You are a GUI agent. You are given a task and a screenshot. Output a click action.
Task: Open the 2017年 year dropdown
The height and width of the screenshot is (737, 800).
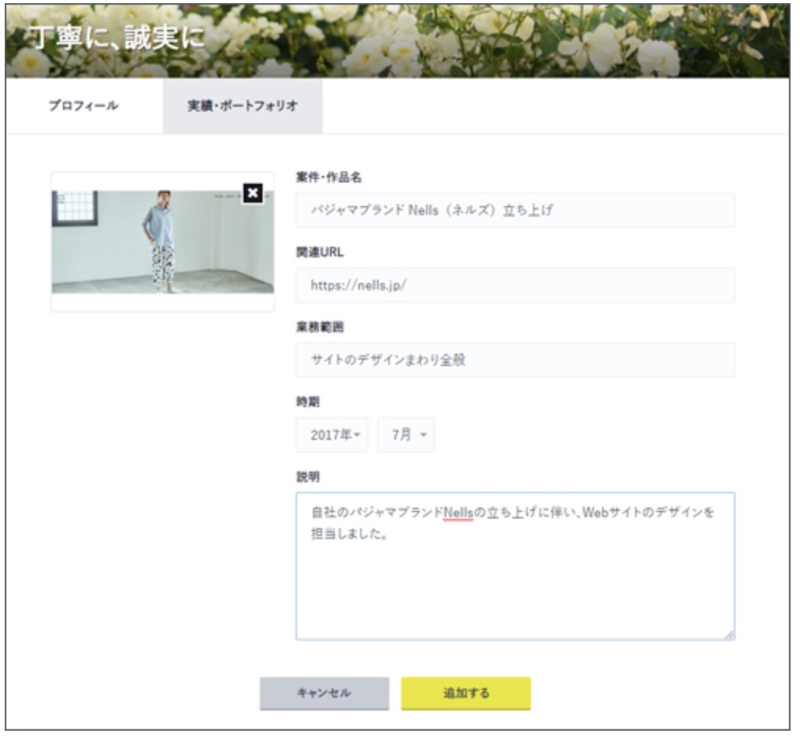click(x=332, y=434)
